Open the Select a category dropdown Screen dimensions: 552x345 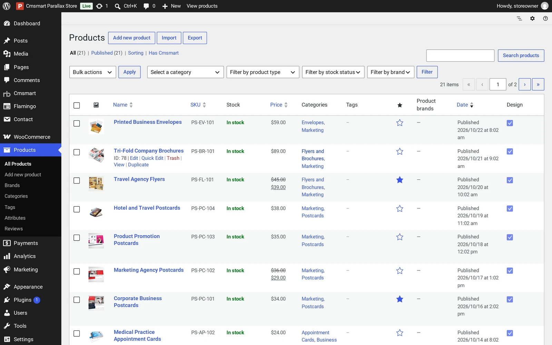(x=185, y=72)
